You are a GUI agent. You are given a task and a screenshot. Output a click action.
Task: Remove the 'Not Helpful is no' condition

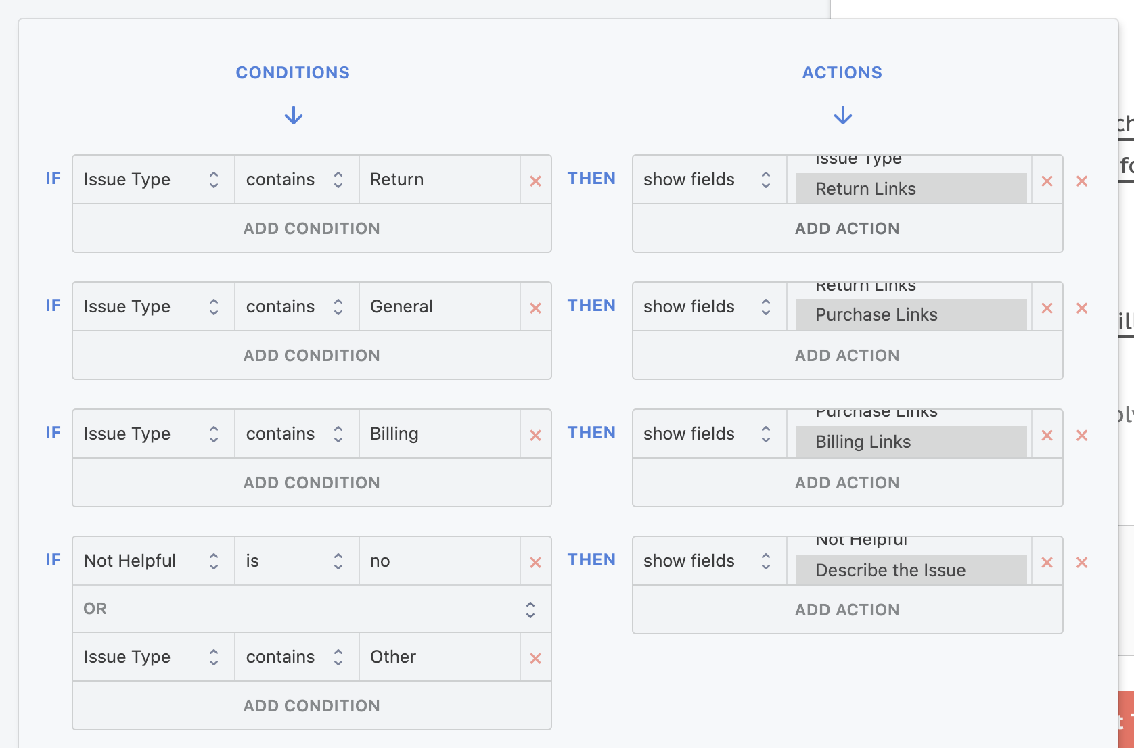point(535,561)
